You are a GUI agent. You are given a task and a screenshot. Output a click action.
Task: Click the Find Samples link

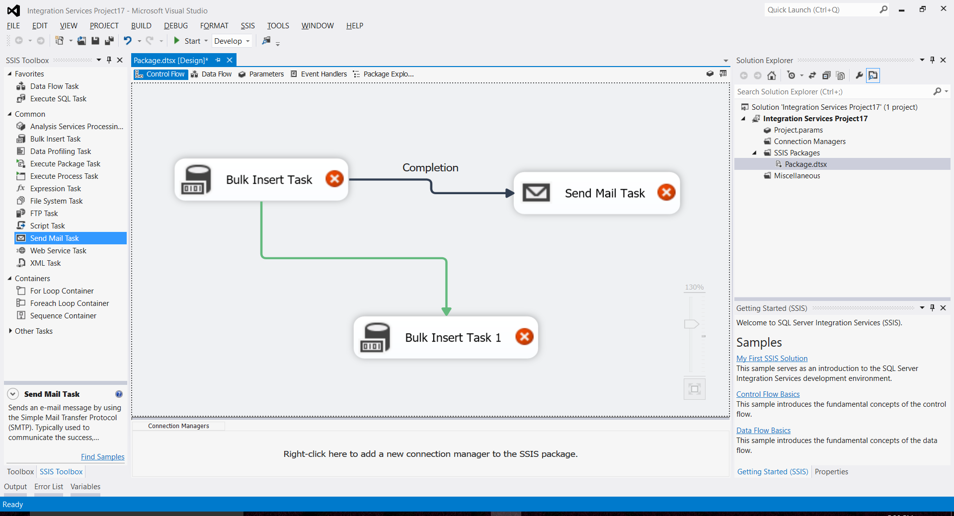click(x=102, y=456)
